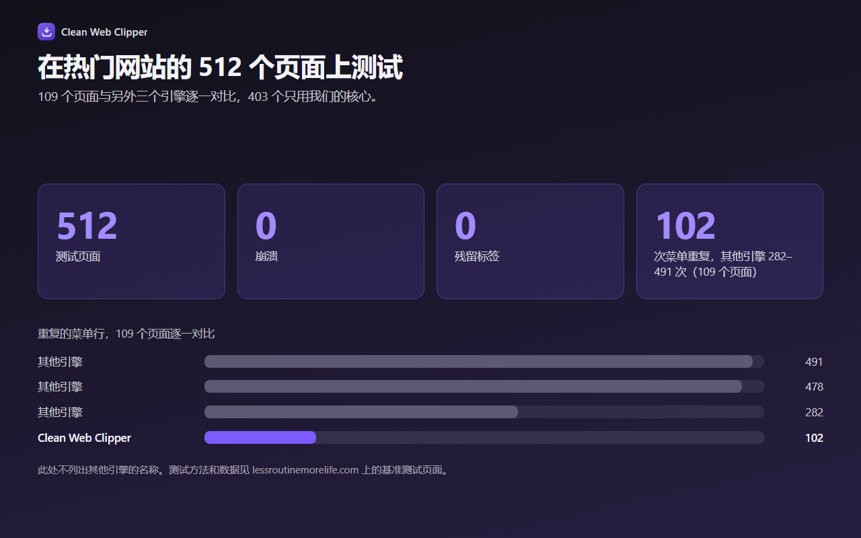
Task: Click the purple Clean Web Clipper progress bar
Action: [x=484, y=438]
